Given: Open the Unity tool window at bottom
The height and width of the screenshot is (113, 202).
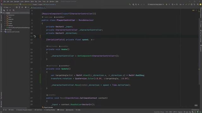Looking at the screenshot, I should tap(78, 110).
